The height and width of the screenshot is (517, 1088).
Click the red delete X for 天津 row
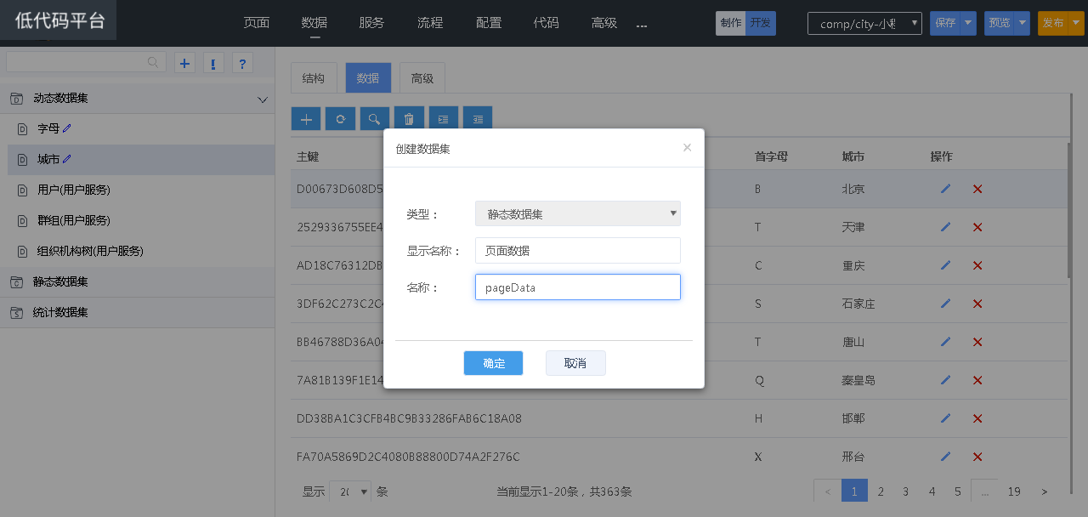click(977, 227)
